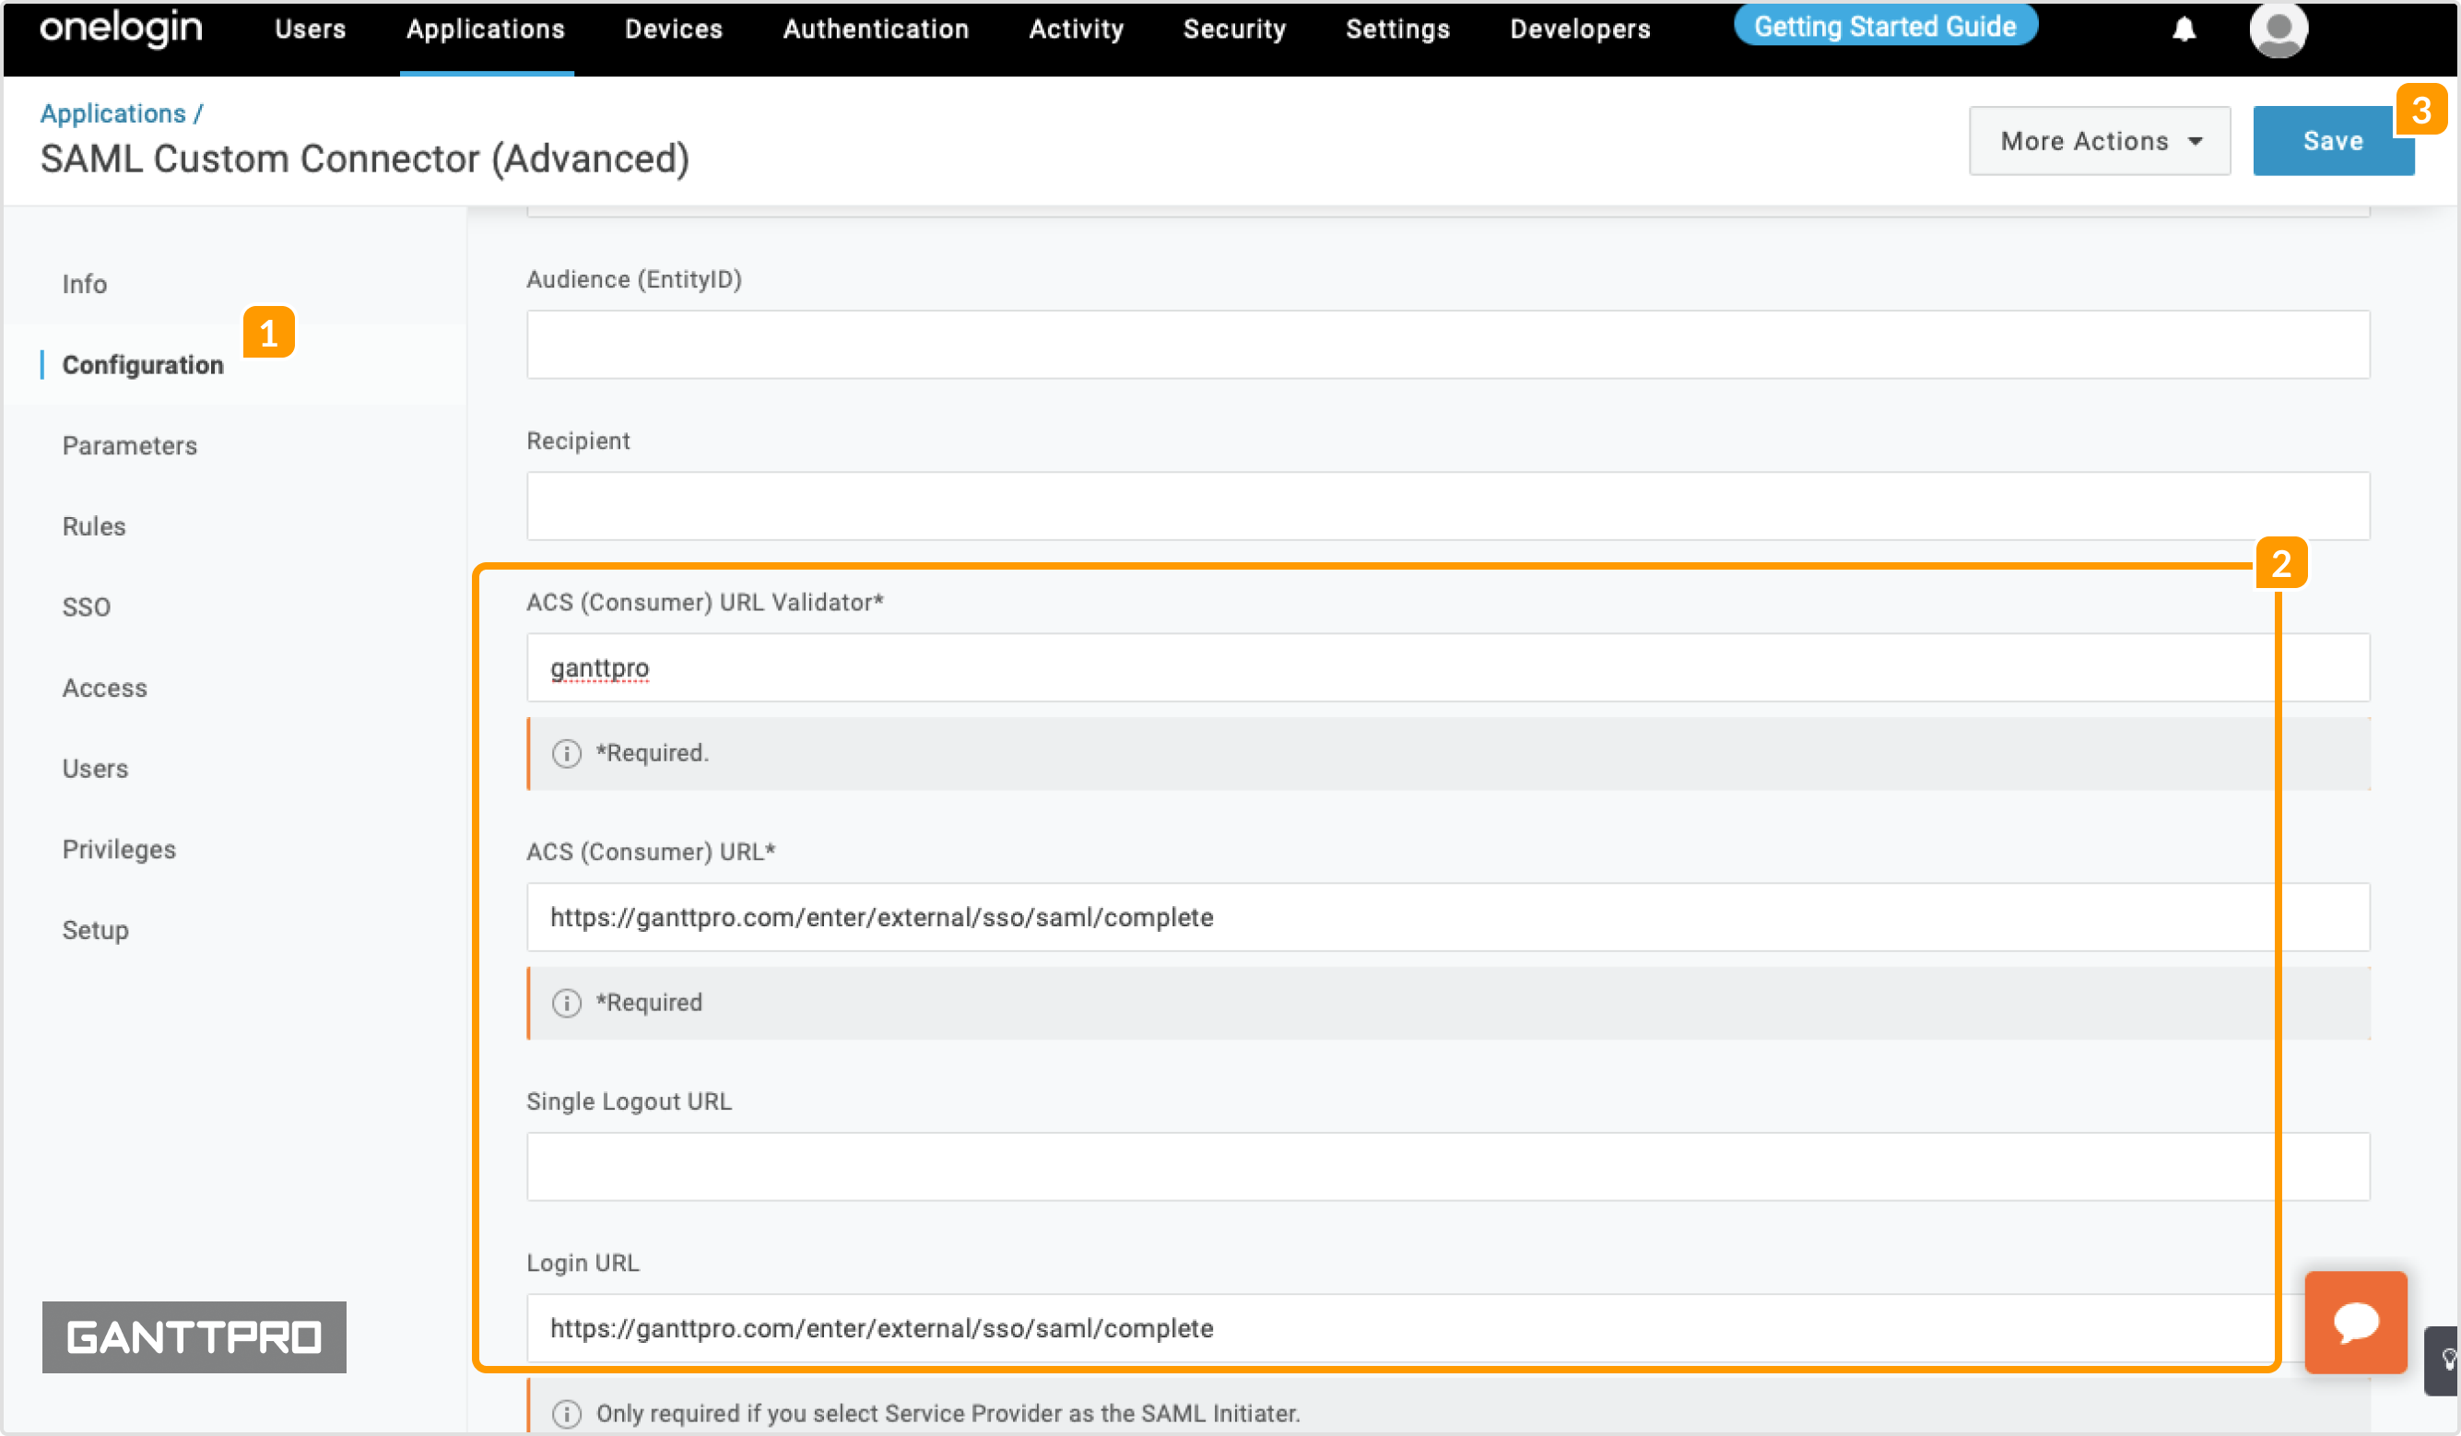Focus the Audience (EntityID) field
This screenshot has width=2461, height=1436.
(1448, 345)
